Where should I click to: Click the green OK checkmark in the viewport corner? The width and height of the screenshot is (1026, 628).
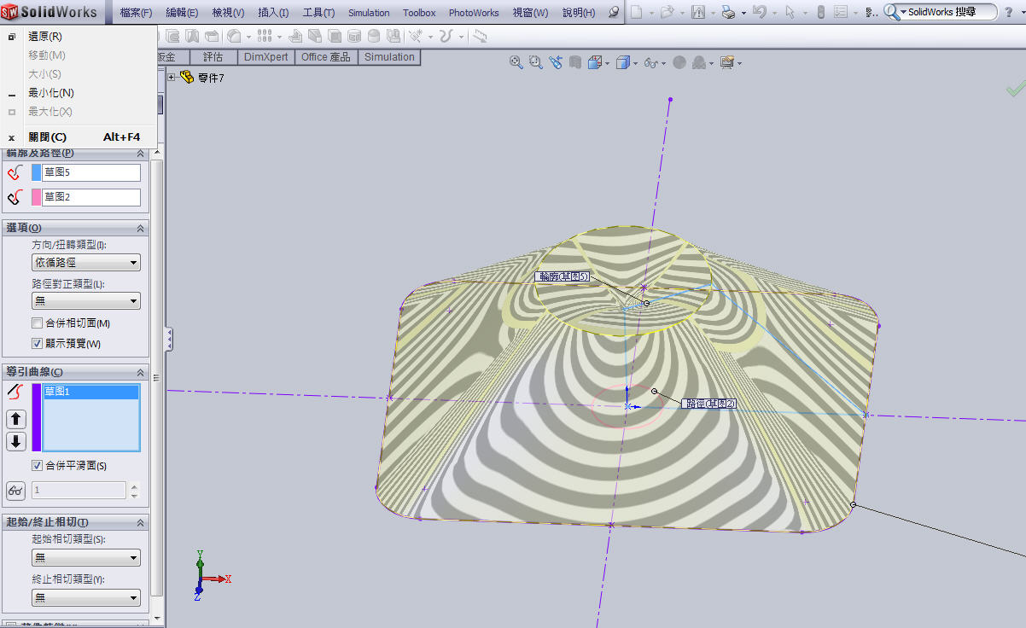click(1015, 89)
